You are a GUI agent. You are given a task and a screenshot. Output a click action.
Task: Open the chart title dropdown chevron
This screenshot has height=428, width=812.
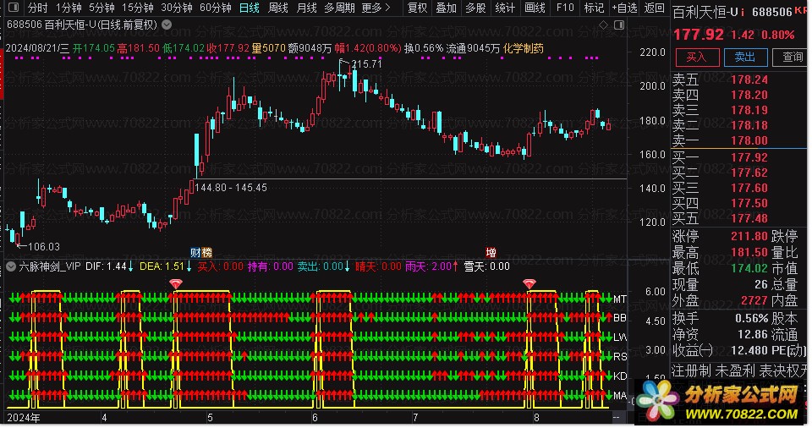167,24
